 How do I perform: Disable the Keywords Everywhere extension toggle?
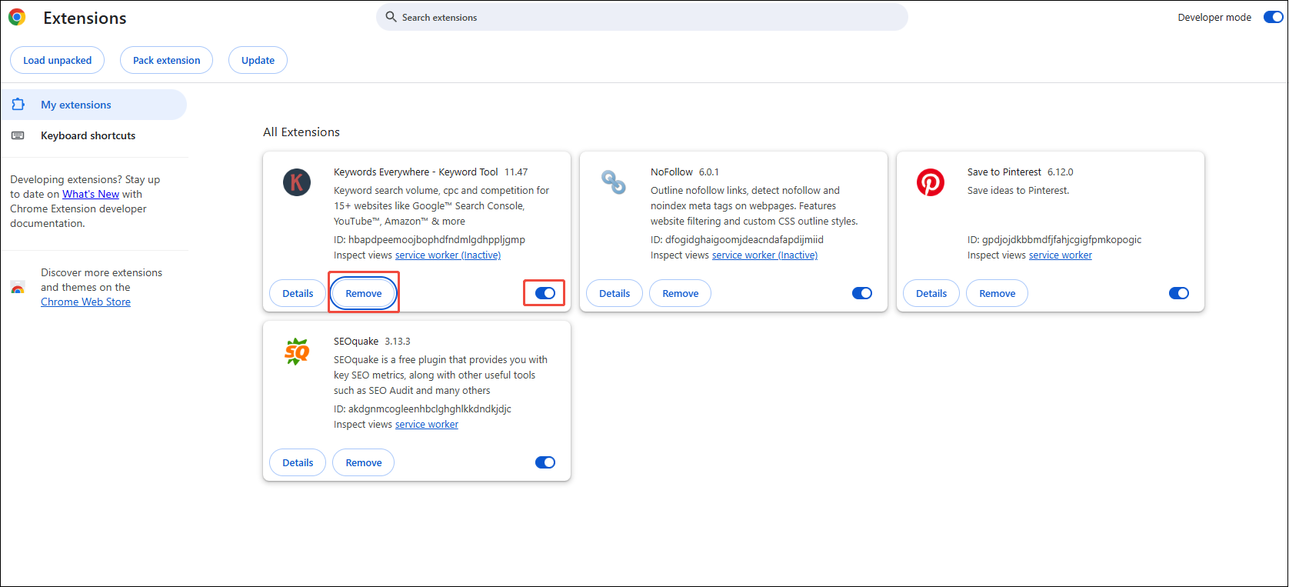click(545, 293)
